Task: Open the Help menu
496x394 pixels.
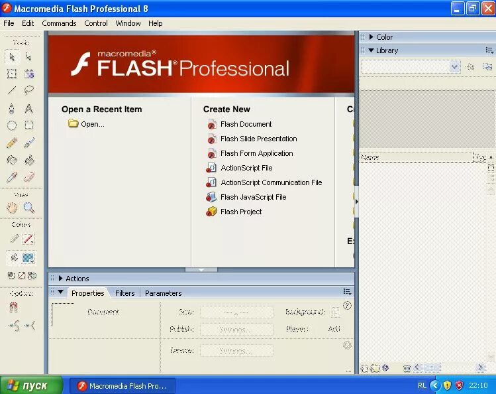Action: [x=156, y=23]
